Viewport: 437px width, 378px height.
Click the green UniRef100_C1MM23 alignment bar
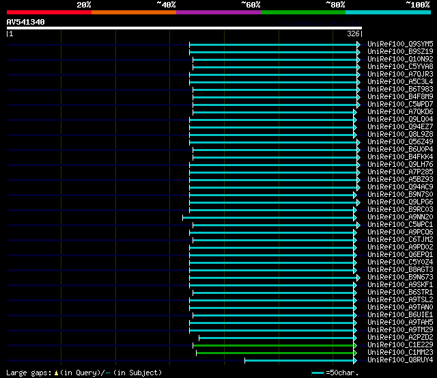click(x=274, y=353)
